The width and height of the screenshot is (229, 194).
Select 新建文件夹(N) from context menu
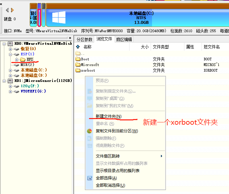pyautogui.click(x=108, y=116)
